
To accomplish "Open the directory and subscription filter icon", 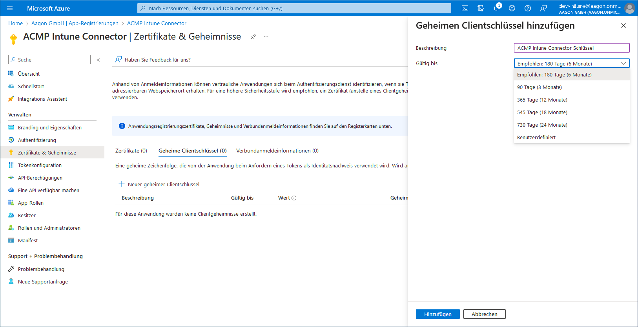I will pos(481,8).
